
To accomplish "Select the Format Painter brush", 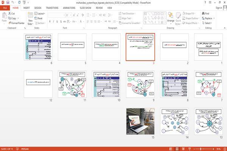I will tap(10, 23).
